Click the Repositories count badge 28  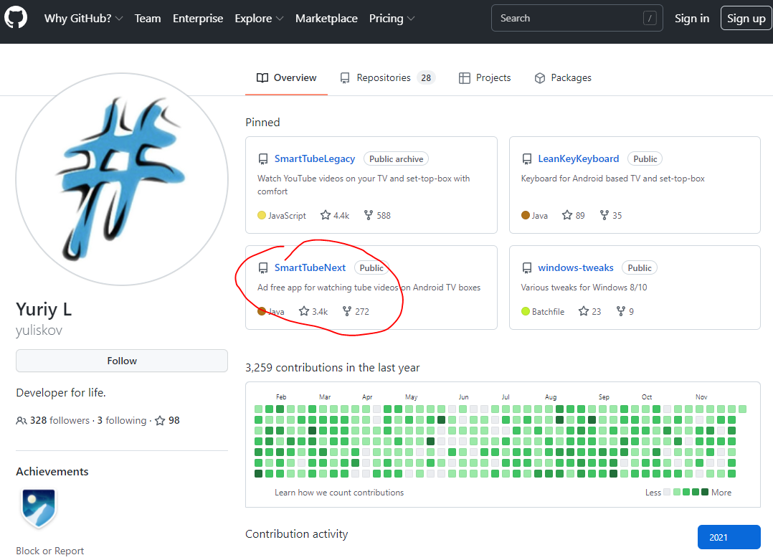(x=426, y=78)
